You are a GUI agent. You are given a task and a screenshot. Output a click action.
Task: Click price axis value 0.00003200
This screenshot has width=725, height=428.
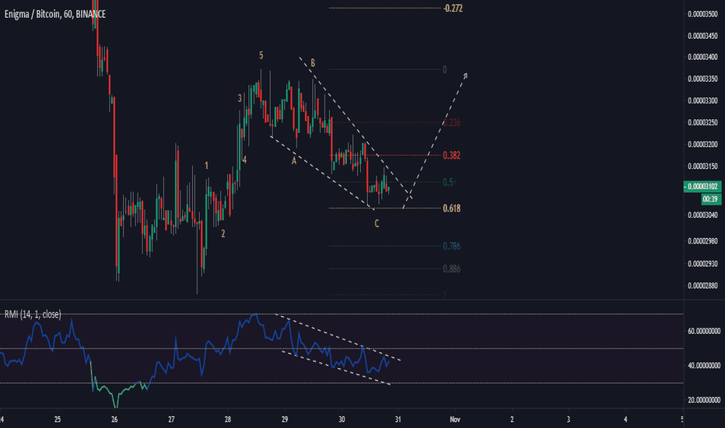tap(702, 145)
